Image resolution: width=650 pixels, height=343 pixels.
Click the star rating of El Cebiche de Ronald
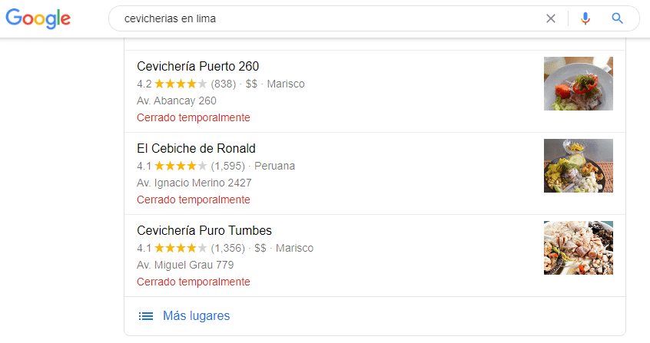(181, 166)
